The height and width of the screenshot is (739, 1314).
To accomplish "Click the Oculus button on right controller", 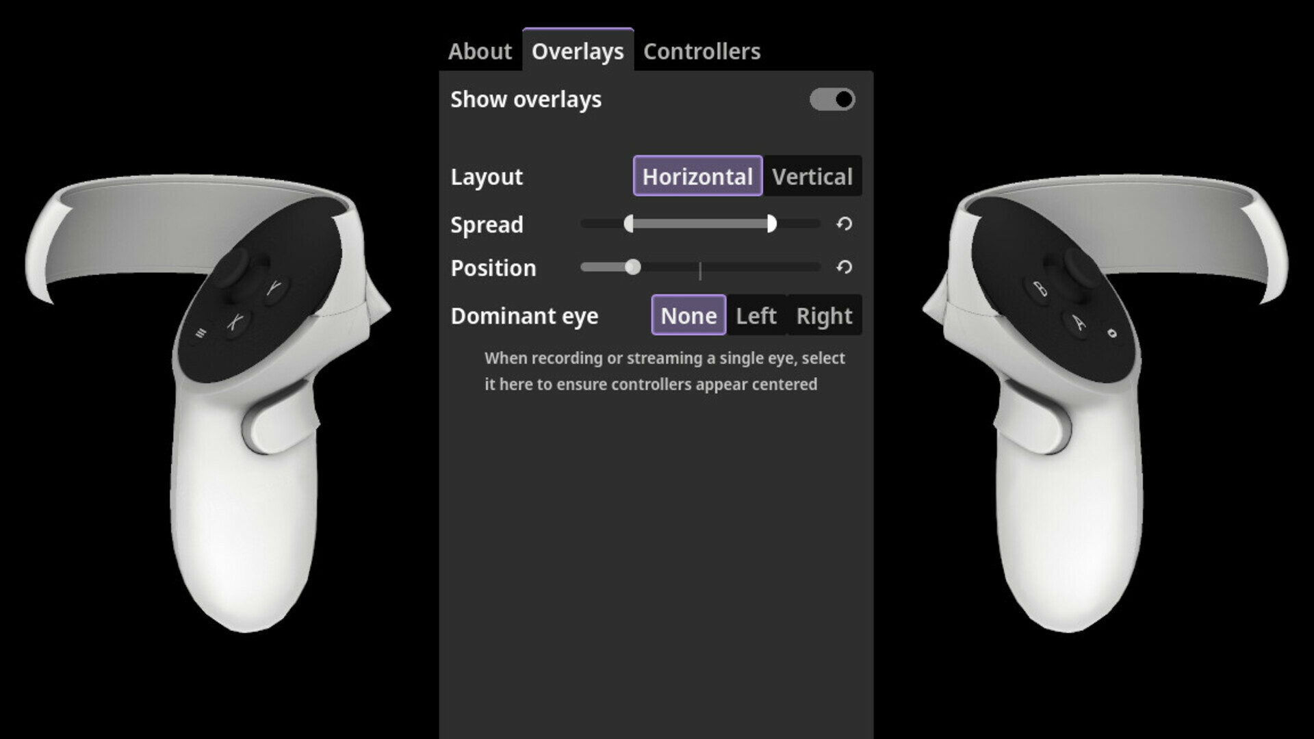I will pos(1111,333).
